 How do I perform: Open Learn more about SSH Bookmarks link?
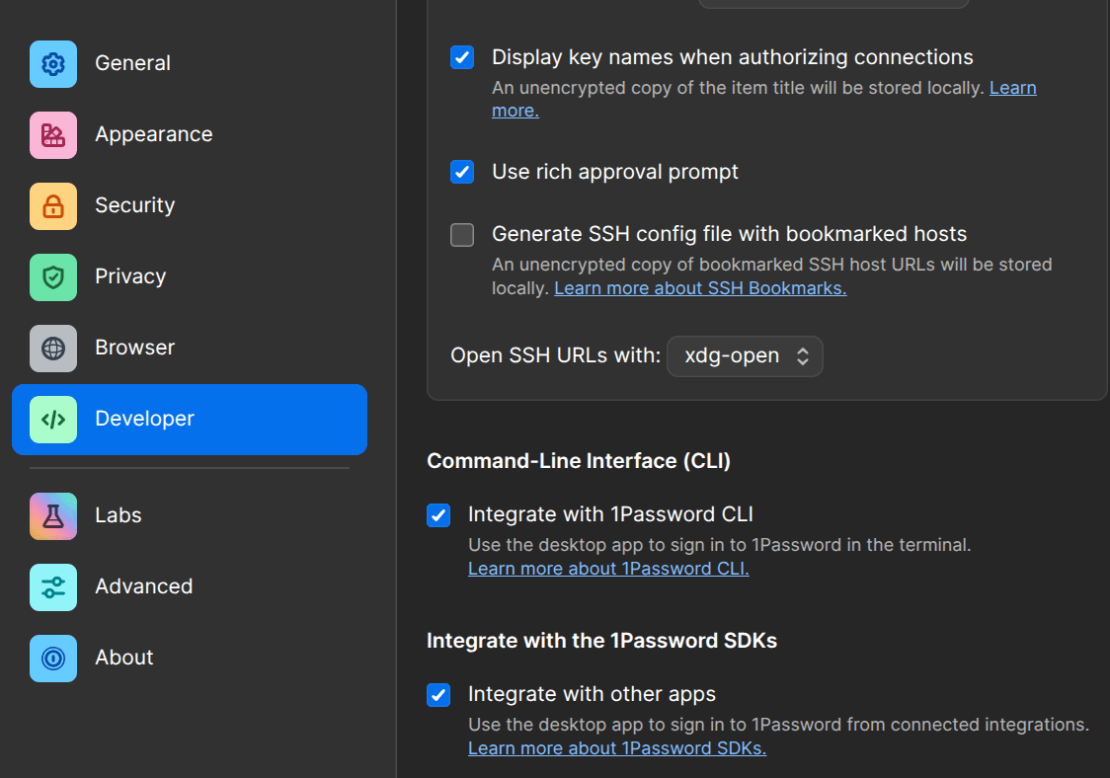point(700,288)
